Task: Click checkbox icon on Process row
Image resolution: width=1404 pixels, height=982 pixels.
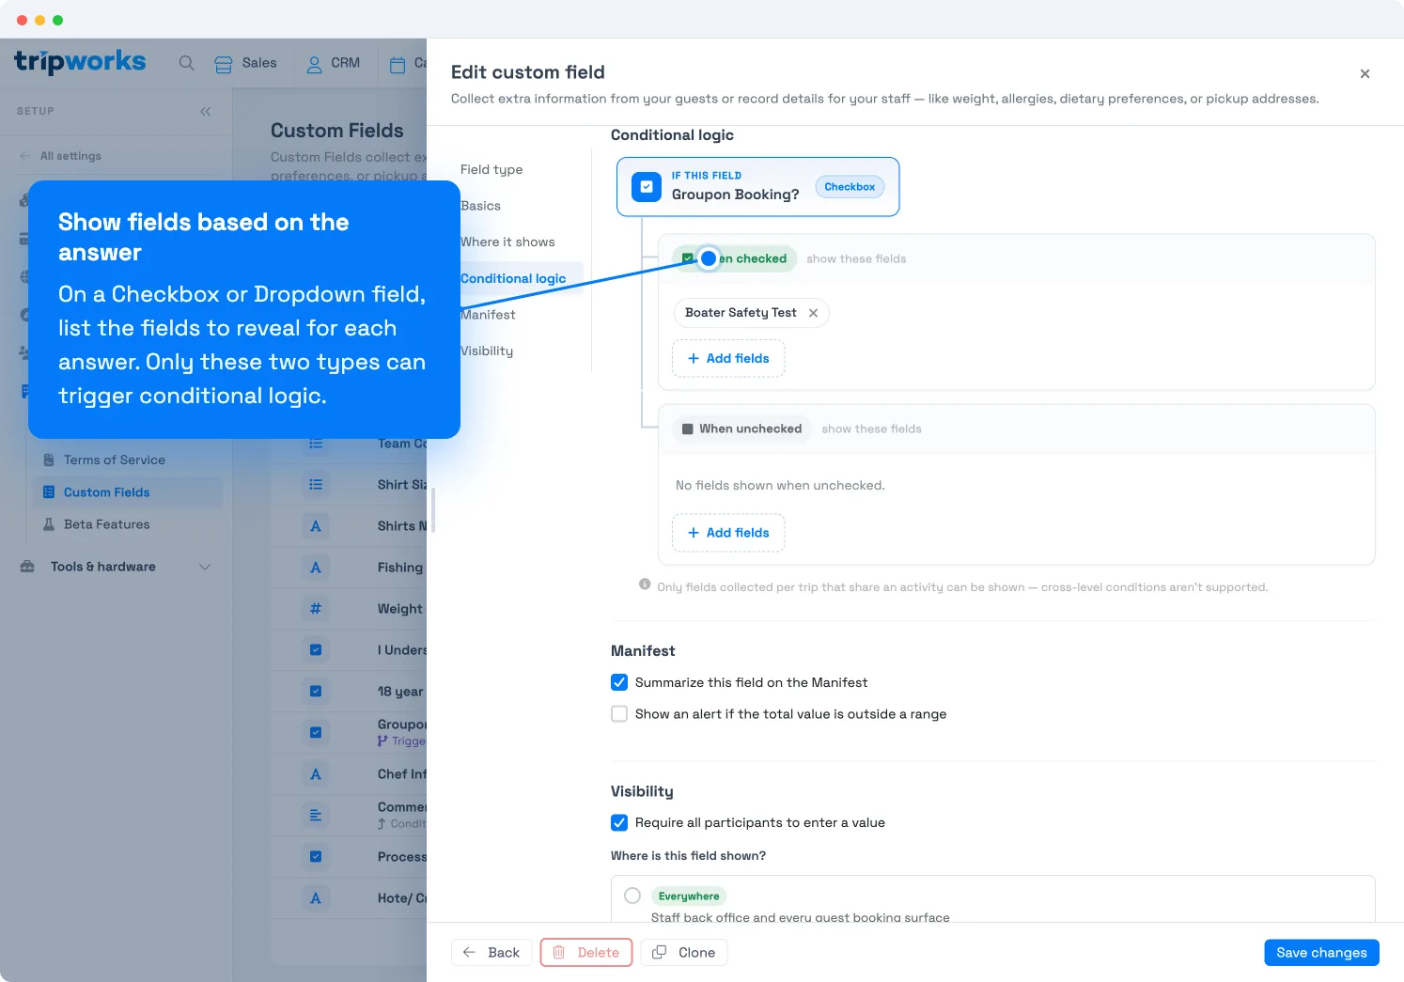Action: (316, 857)
